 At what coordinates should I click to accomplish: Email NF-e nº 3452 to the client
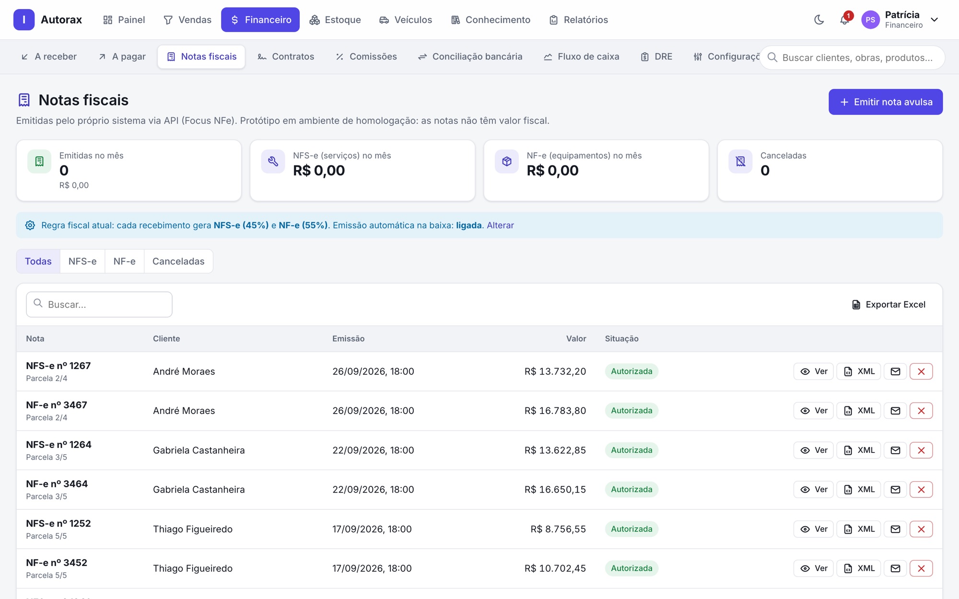click(895, 568)
